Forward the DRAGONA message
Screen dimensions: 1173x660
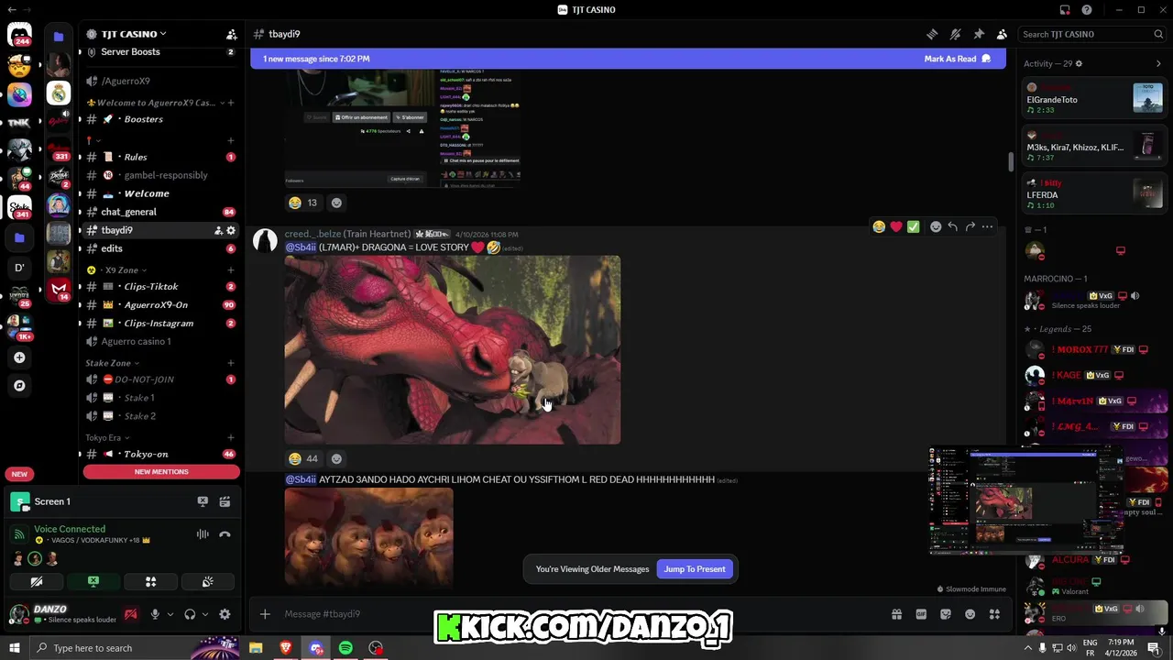pos(970,226)
